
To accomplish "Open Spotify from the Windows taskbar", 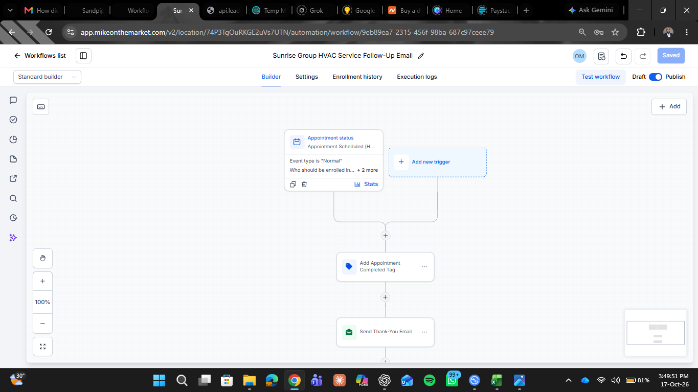I will 430,380.
